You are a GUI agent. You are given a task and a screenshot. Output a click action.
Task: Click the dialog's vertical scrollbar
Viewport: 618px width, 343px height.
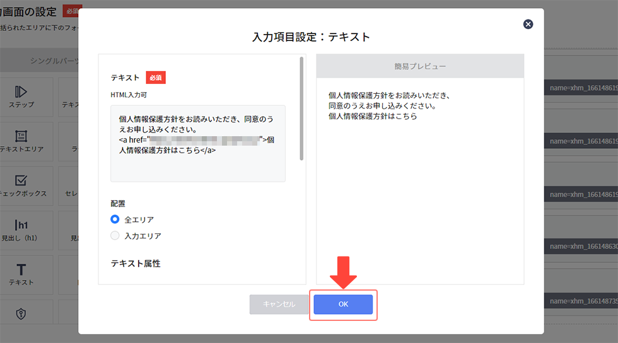click(x=301, y=108)
